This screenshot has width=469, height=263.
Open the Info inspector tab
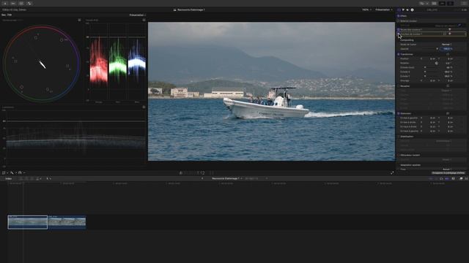(412, 9)
